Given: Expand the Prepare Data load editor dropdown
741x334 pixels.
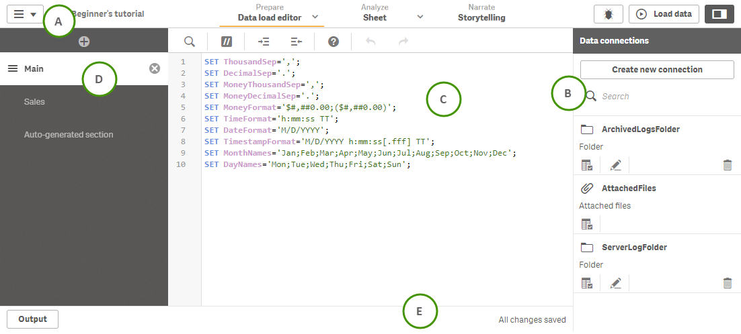Looking at the screenshot, I should (x=315, y=16).
